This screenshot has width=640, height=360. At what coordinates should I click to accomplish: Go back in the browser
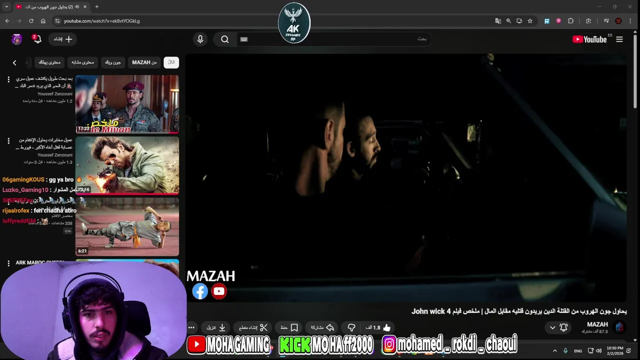7,21
